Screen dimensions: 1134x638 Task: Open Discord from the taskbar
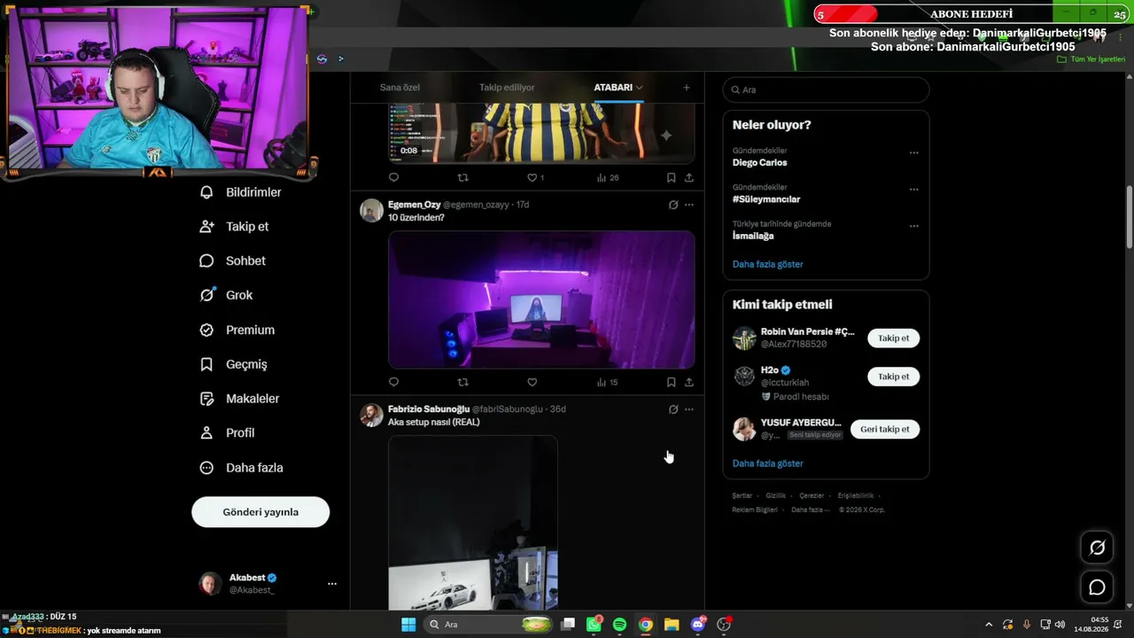click(698, 625)
